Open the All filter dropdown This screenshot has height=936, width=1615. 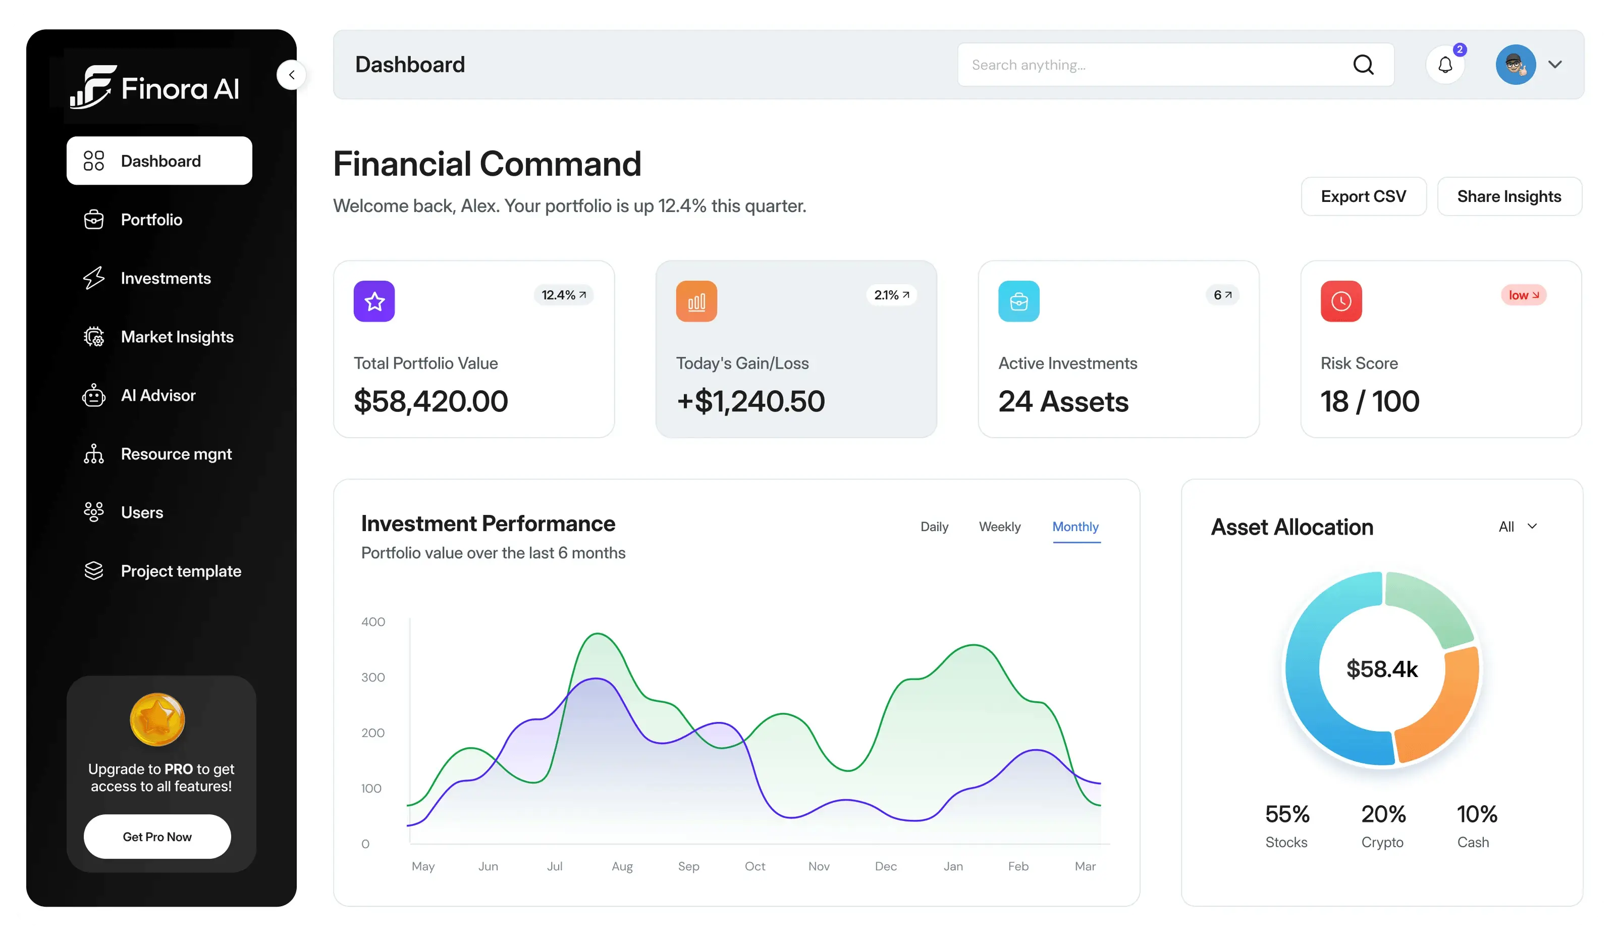tap(1518, 527)
